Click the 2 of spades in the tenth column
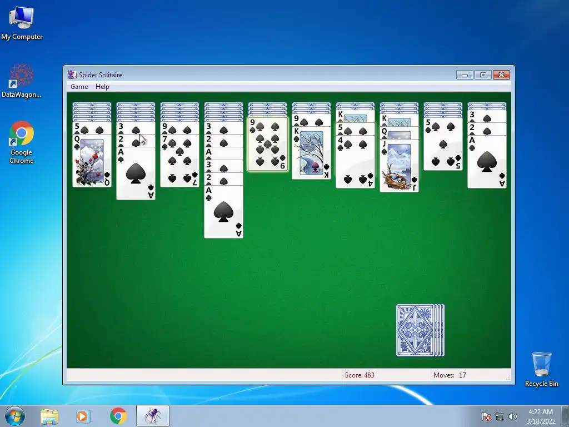The height and width of the screenshot is (427, 569). point(487,128)
